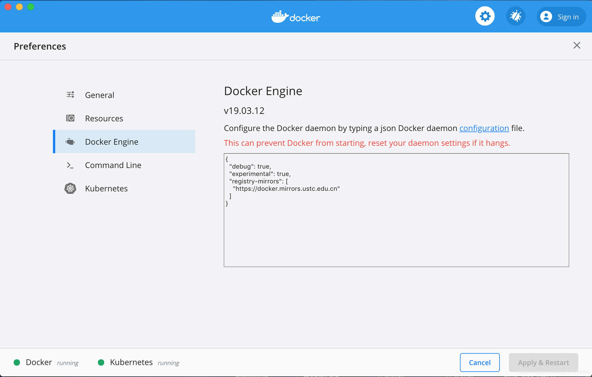The image size is (592, 377).
Task: Click the user avatar icon
Action: [546, 17]
